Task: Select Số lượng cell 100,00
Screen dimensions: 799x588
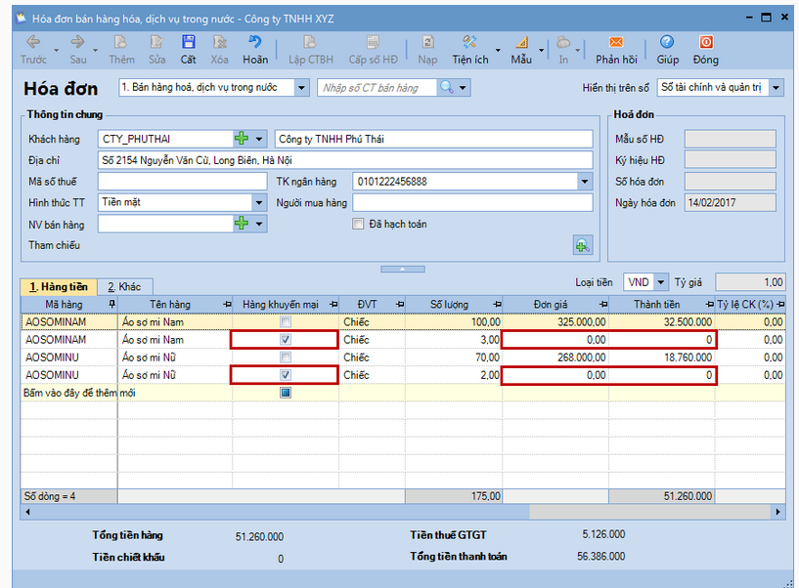Action: tap(454, 322)
